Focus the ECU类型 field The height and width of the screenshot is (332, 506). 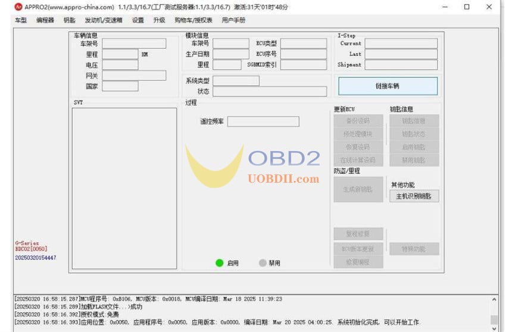point(304,43)
